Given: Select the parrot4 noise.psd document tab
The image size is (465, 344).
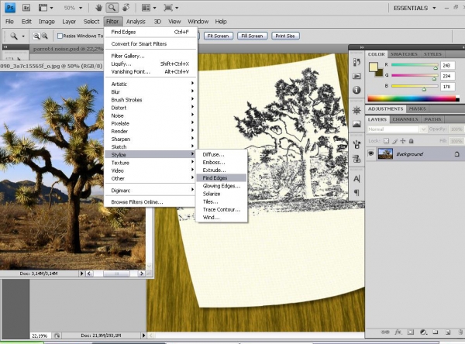Looking at the screenshot, I should tap(68, 49).
